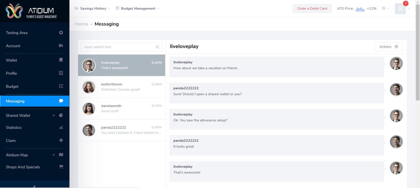Click the Testing Area gear icon
The height and width of the screenshot is (188, 420).
[61, 33]
